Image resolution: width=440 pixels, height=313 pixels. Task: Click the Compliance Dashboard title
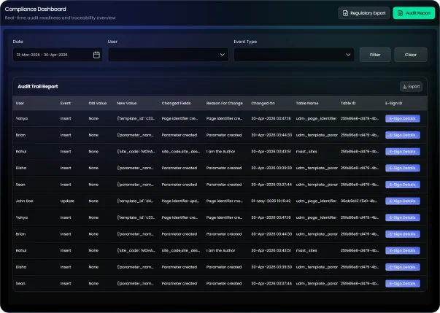click(35, 9)
